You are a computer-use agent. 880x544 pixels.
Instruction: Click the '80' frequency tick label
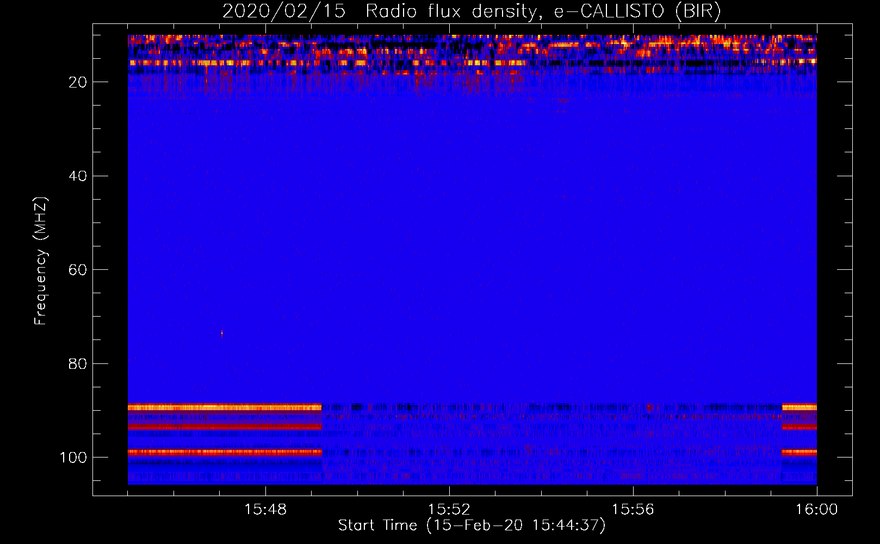click(x=78, y=364)
